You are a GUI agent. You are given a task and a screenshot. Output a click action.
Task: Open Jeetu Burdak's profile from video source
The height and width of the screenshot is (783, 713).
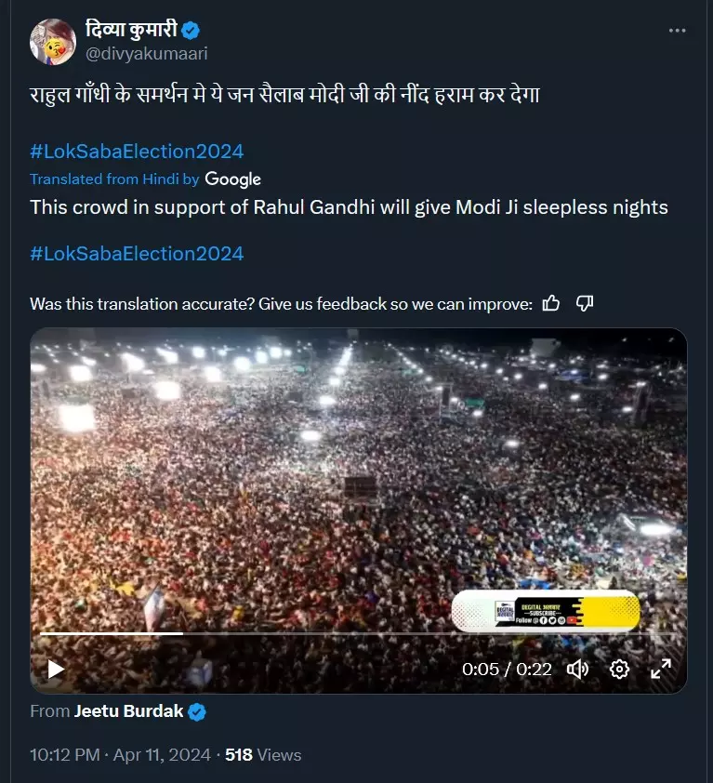(128, 712)
